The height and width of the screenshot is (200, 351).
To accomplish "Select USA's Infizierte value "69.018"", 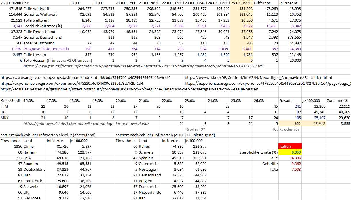I will [x=63, y=158].
